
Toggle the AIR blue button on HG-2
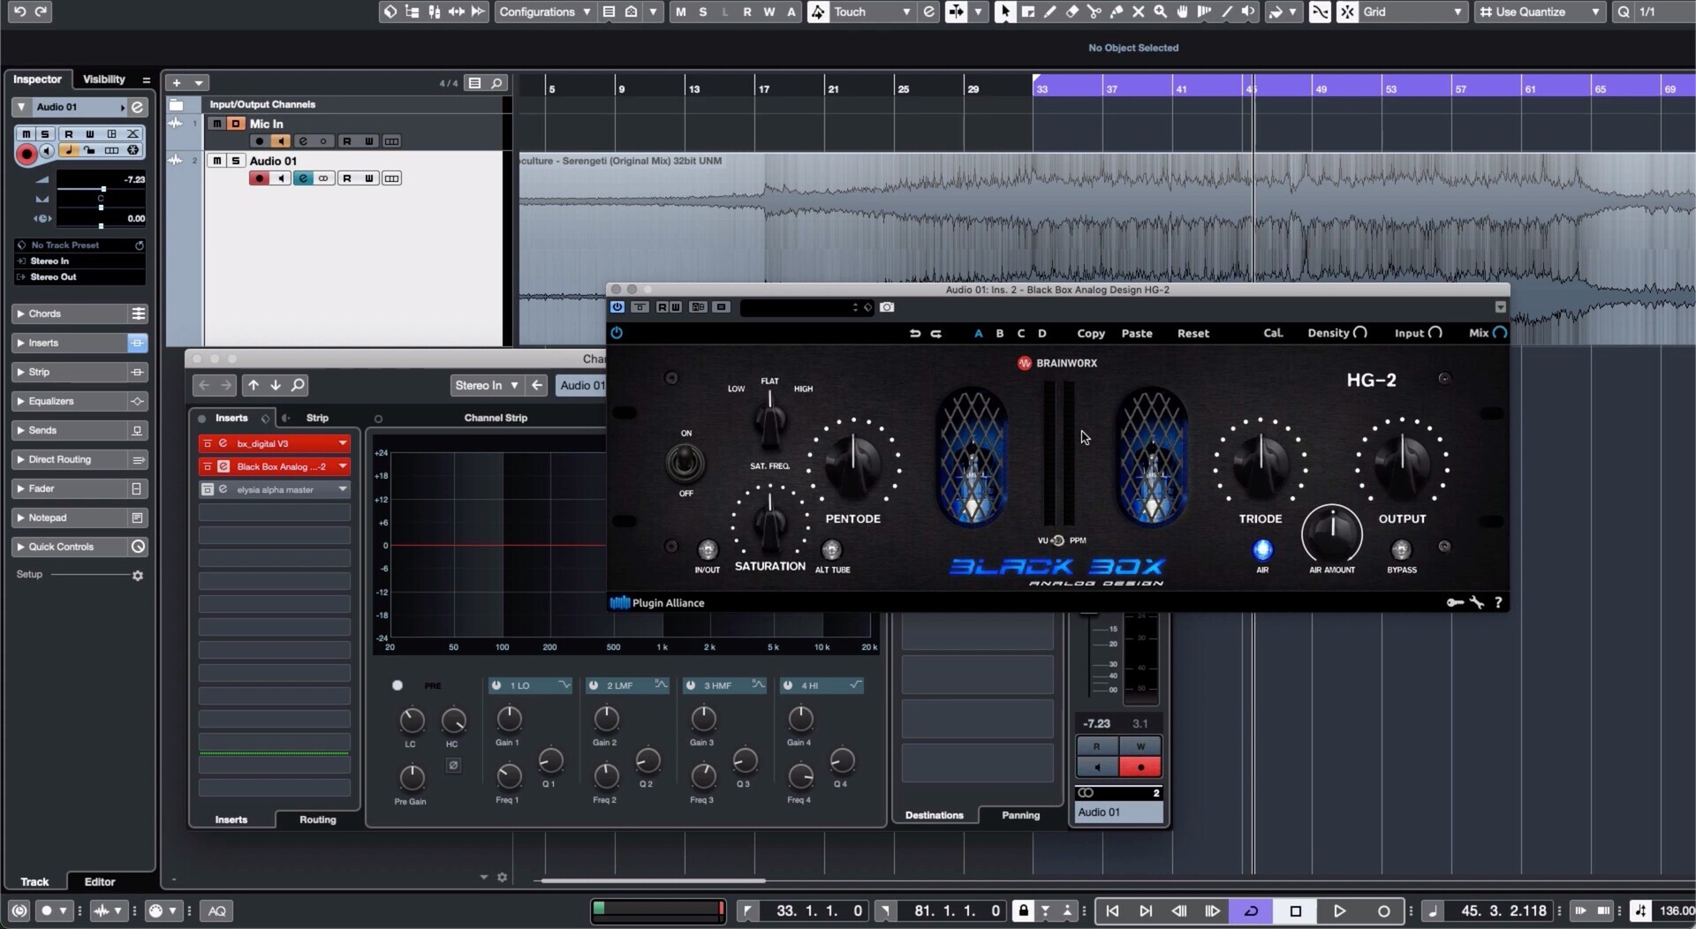pyautogui.click(x=1262, y=549)
